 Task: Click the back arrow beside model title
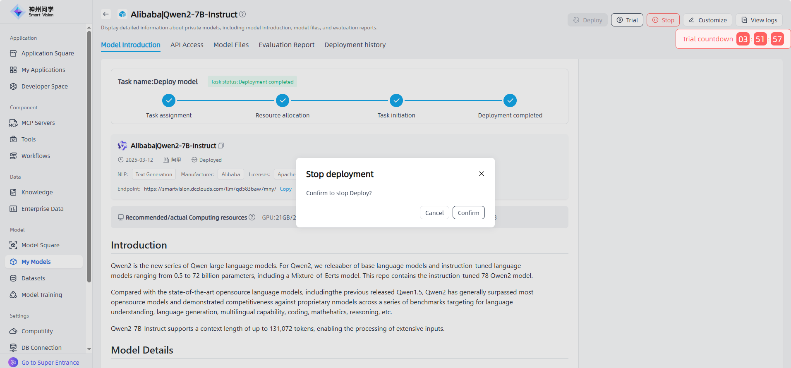tap(106, 14)
